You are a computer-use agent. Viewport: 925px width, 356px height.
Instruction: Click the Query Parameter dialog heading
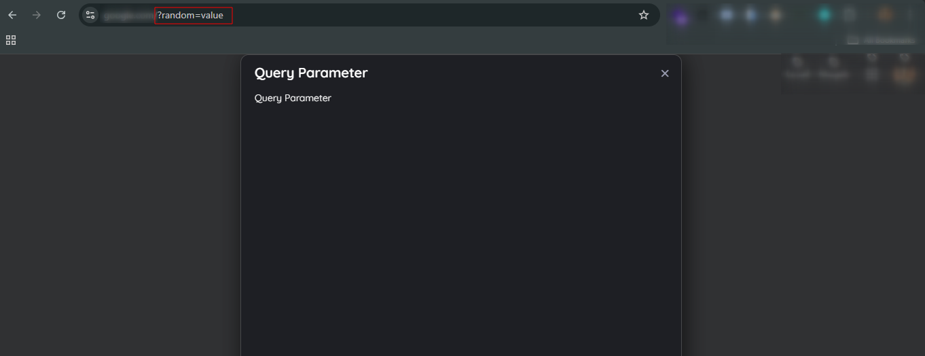[x=311, y=73]
